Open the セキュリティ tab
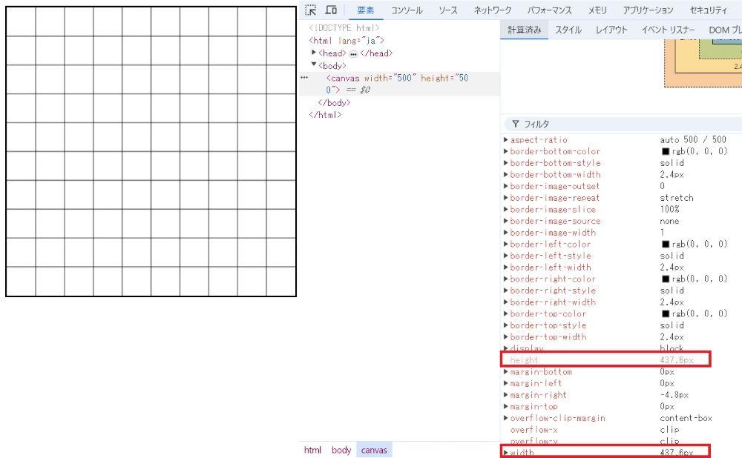742x458 pixels. pyautogui.click(x=708, y=10)
